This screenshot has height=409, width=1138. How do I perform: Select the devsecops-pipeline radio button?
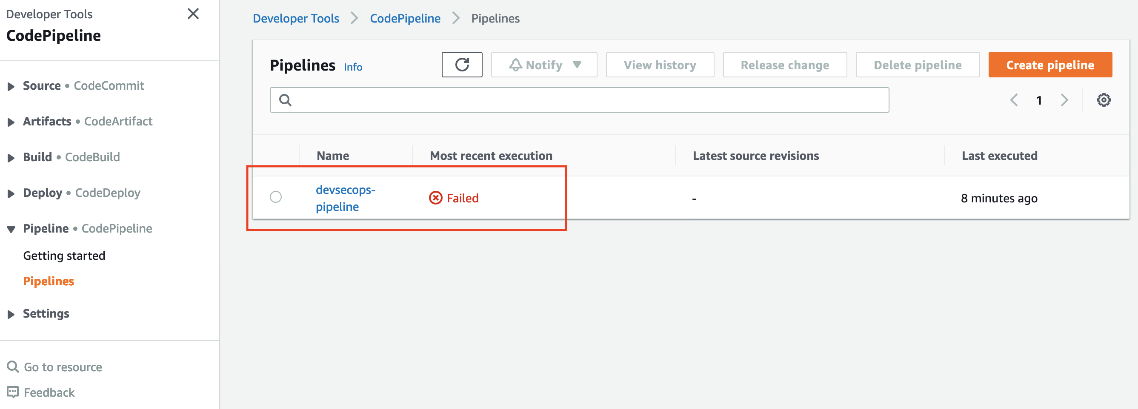coord(276,197)
